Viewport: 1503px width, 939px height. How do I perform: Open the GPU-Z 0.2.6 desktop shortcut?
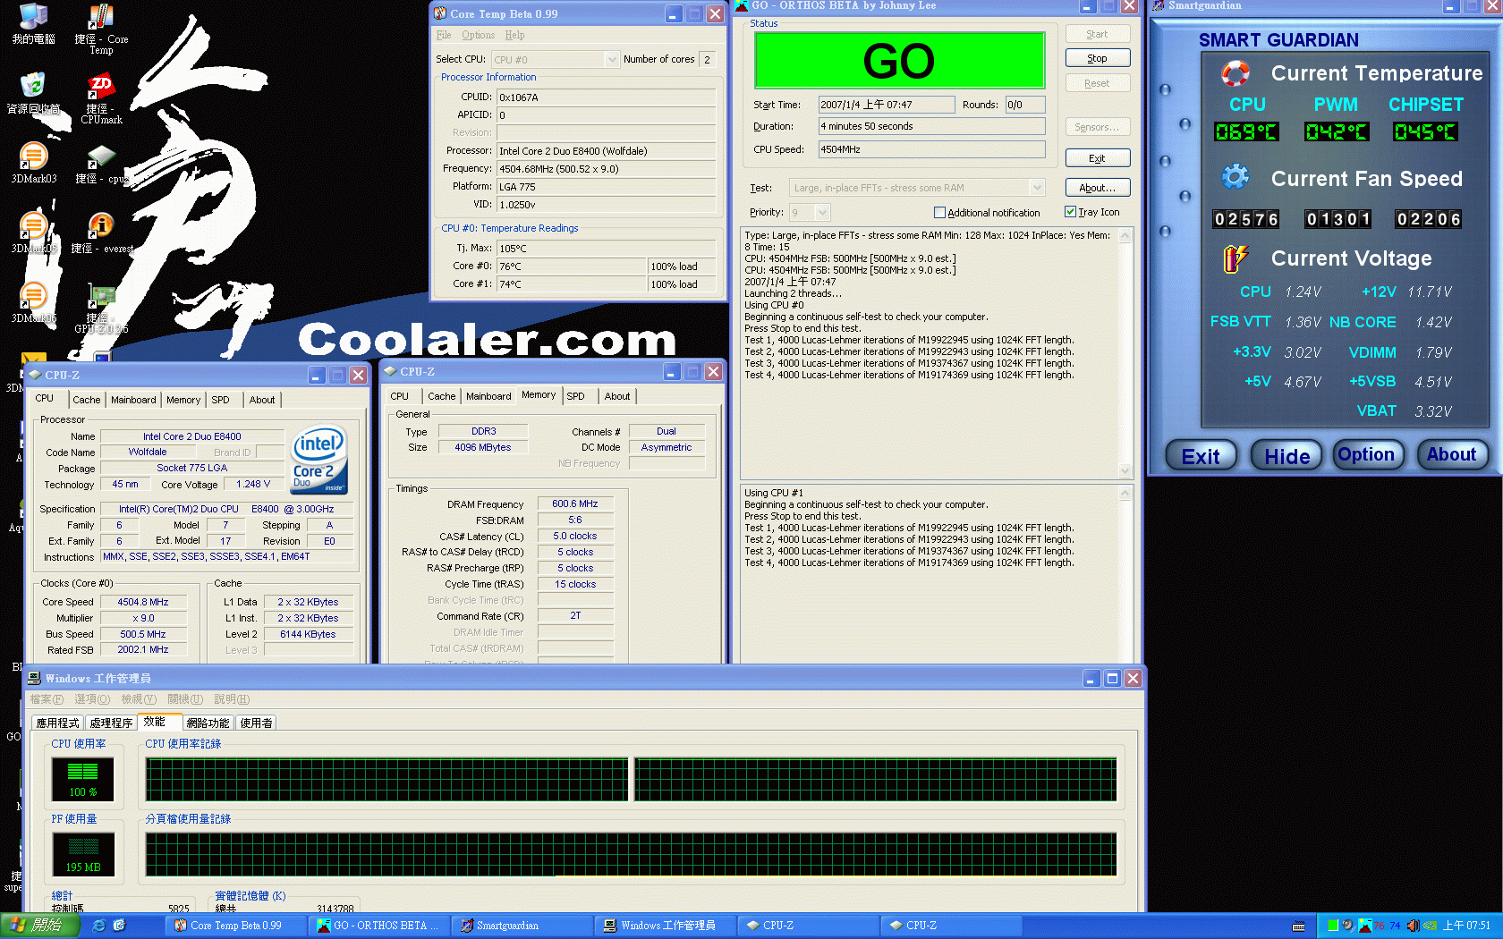click(x=101, y=309)
